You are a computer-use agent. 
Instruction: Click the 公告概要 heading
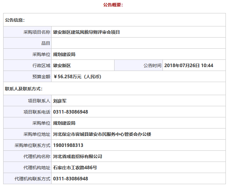(x=113, y=5)
